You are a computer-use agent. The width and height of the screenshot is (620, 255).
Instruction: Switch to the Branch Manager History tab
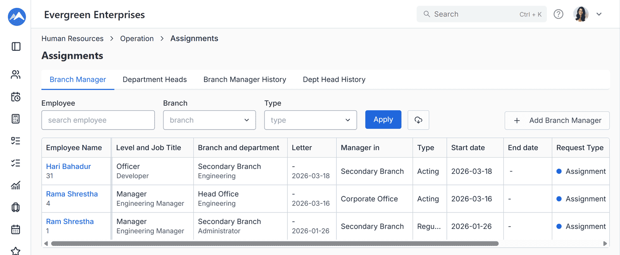[x=245, y=80]
